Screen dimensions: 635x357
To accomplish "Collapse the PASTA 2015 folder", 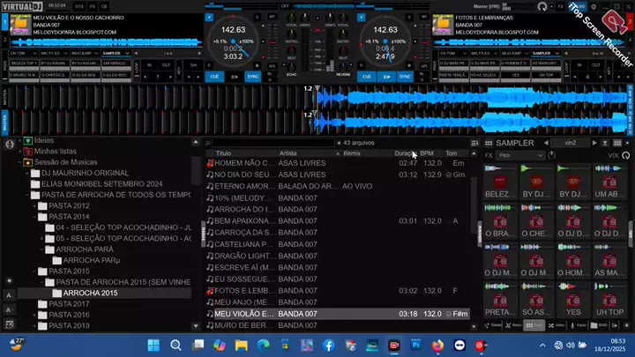I will (34, 271).
